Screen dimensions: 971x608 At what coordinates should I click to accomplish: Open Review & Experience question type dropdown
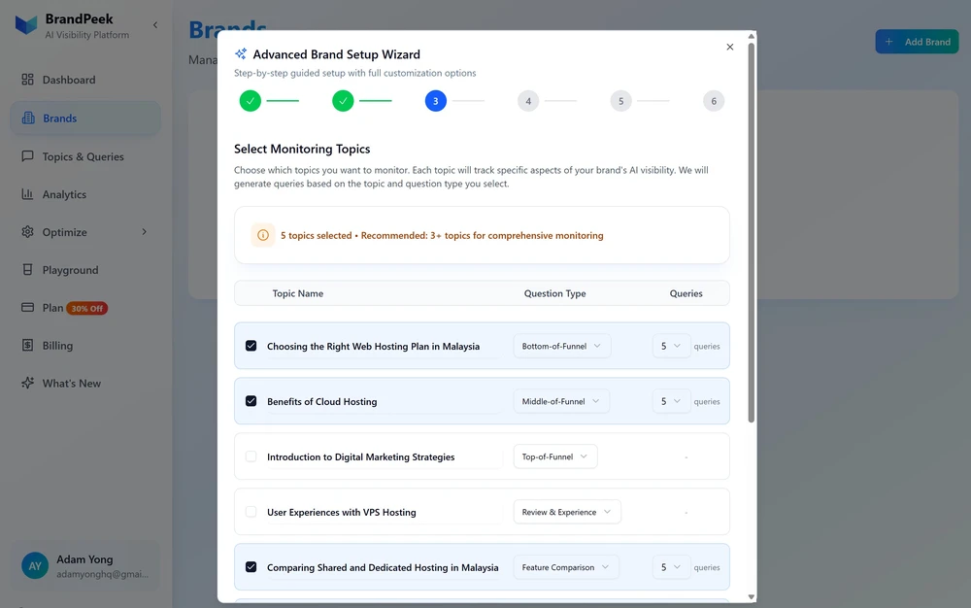(567, 512)
